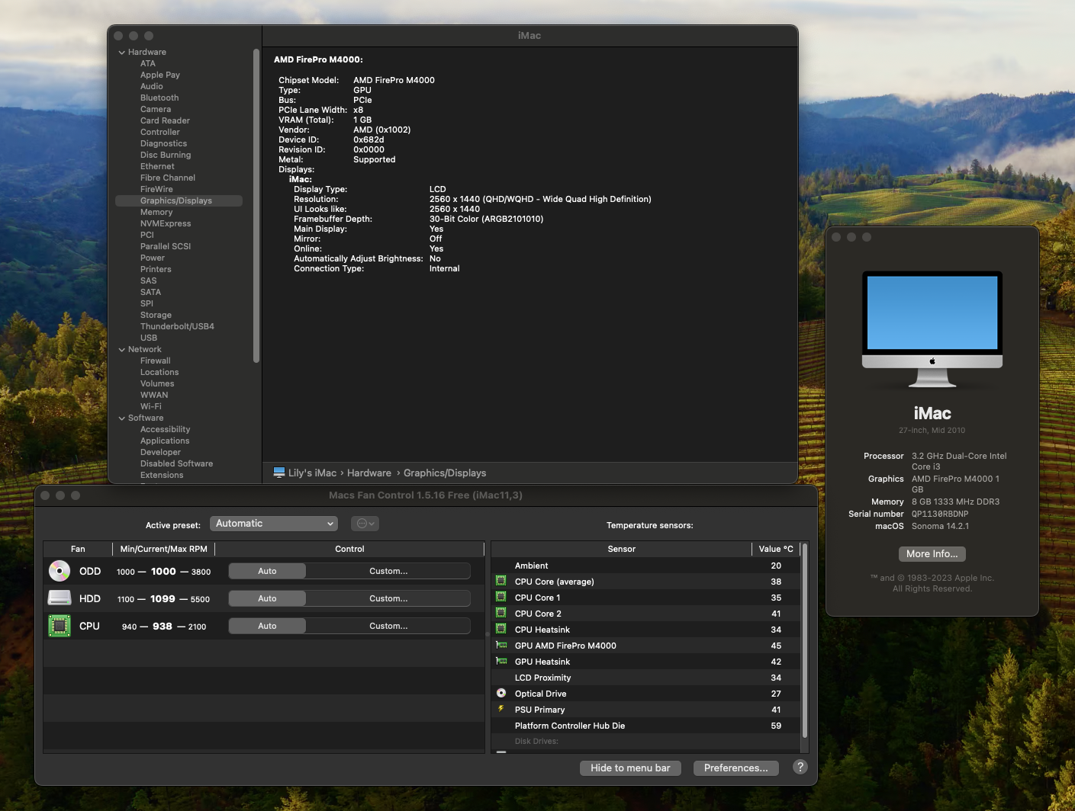Click the PSU Primary lightning icon
This screenshot has height=811, width=1075.
pos(501,710)
